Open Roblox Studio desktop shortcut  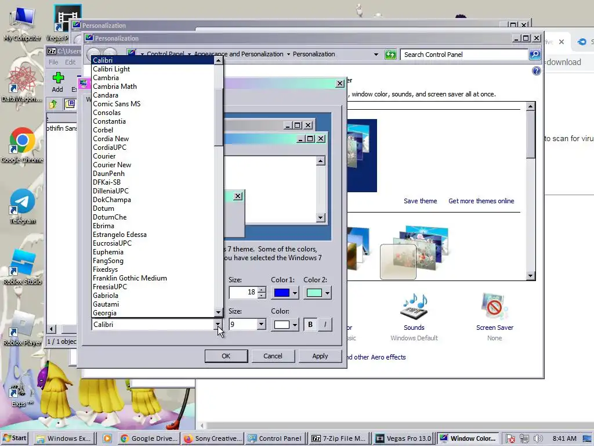22,267
